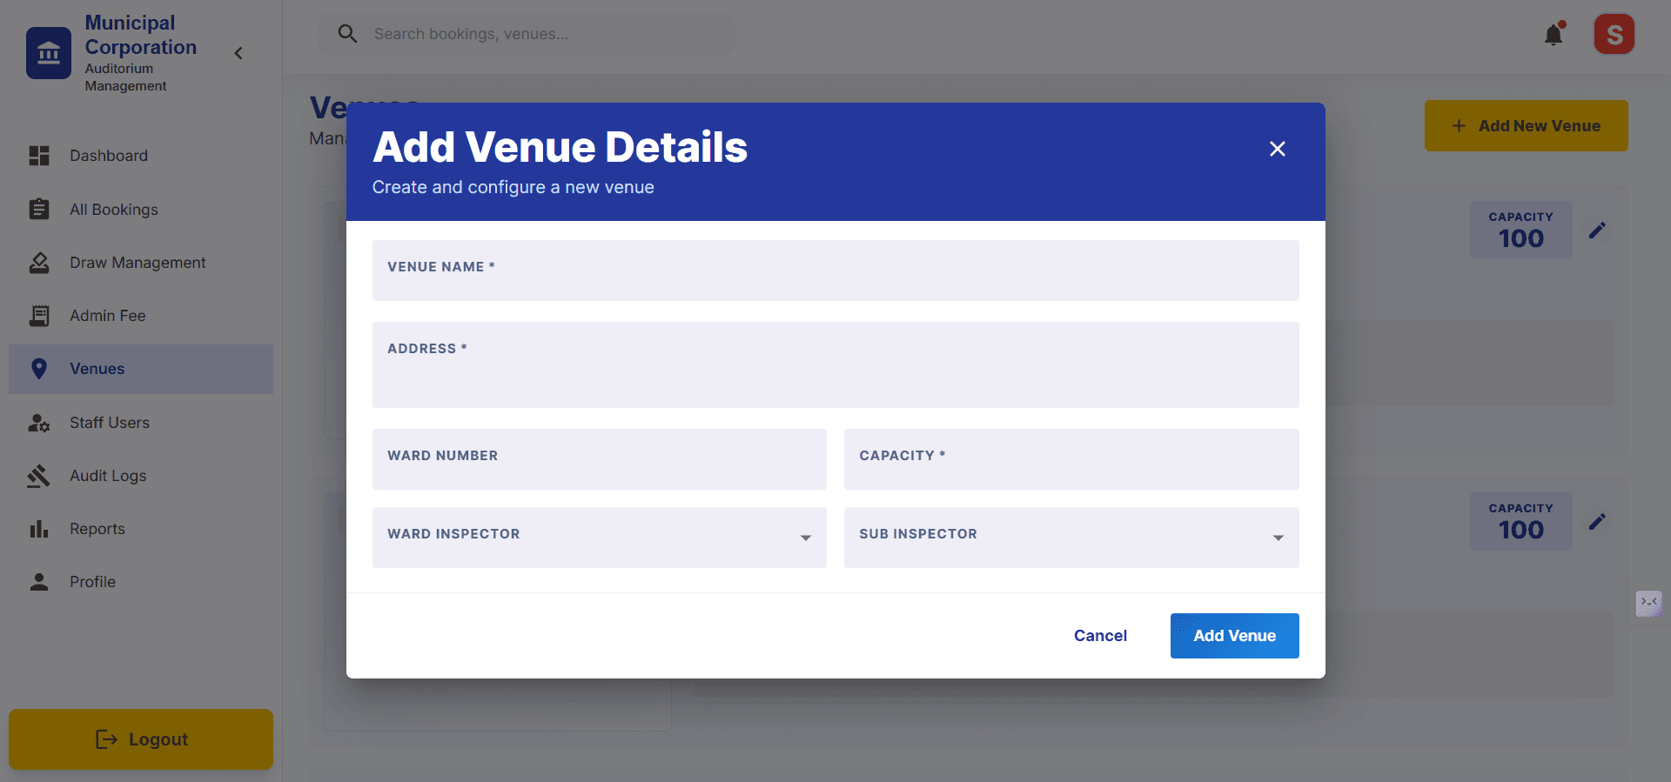Open Profile page
1671x782 pixels.
point(141,582)
